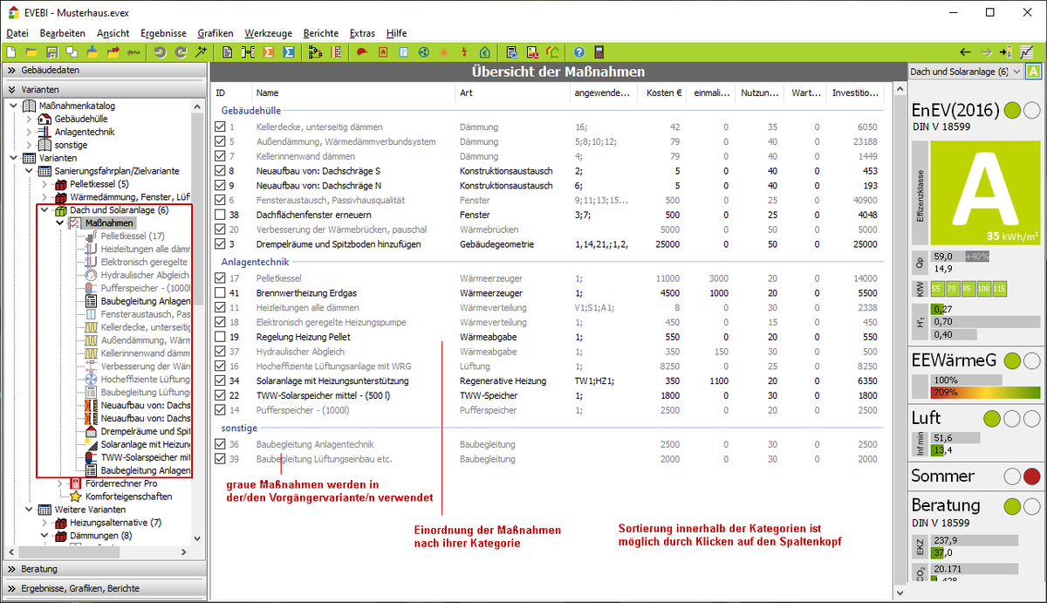The image size is (1047, 603).
Task: Expand Gebäudehülle tree node
Action: (x=30, y=119)
